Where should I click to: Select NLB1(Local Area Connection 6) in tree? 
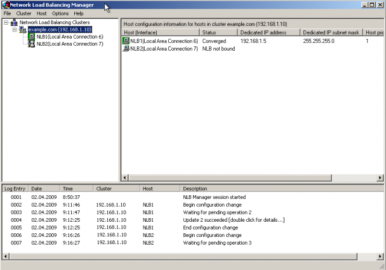click(x=70, y=37)
